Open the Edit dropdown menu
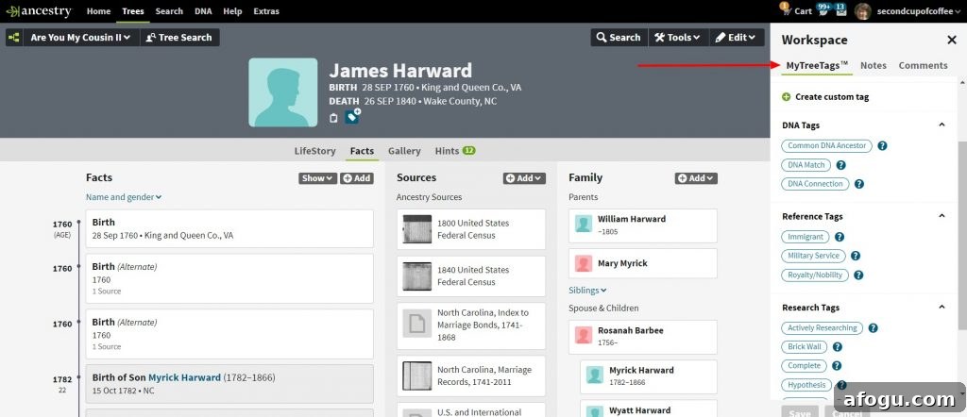967x417 pixels. (x=736, y=38)
